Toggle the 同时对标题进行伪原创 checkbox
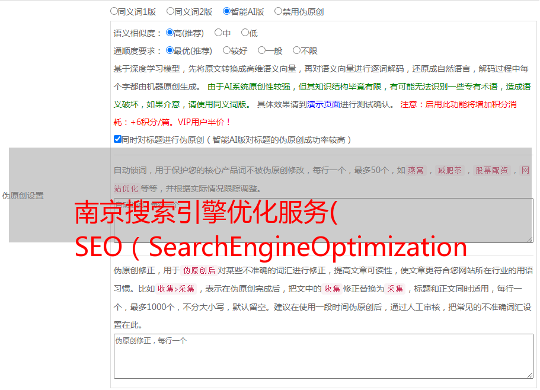 [117, 139]
